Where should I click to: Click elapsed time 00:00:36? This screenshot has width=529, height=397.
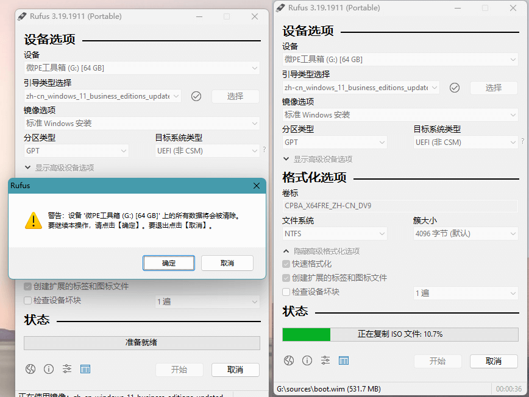click(x=509, y=389)
